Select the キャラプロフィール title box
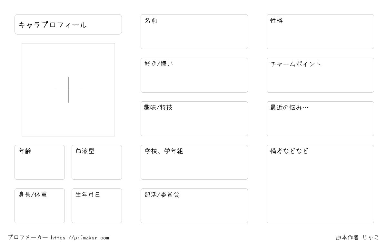Image resolution: width=387 pixels, height=242 pixels. tap(68, 24)
